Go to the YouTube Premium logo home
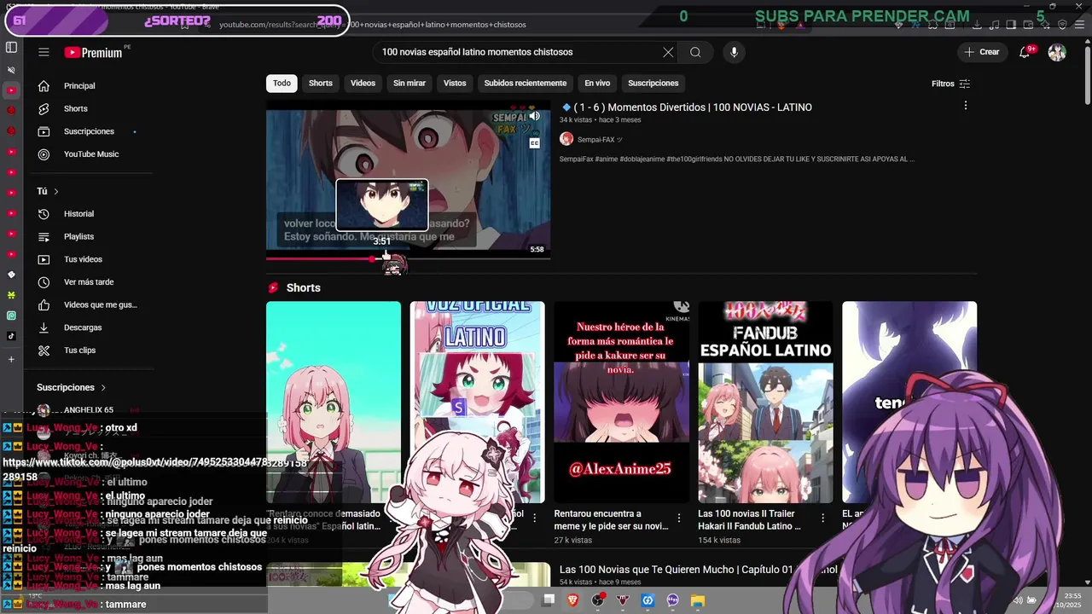1092x614 pixels. coord(94,53)
